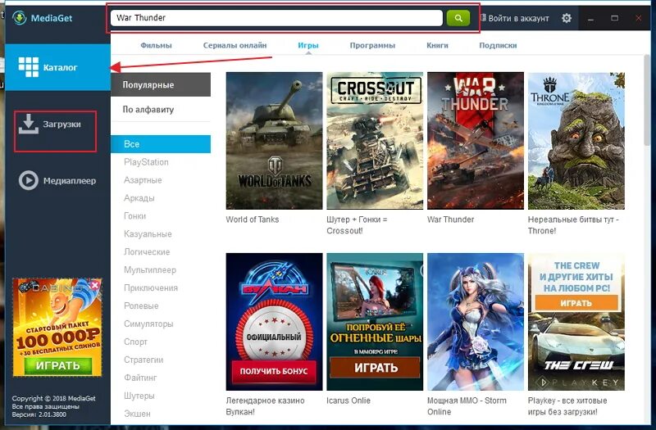Screen dimensions: 656x430
Task: Open the Throne cover thumbnail
Action: click(576, 141)
